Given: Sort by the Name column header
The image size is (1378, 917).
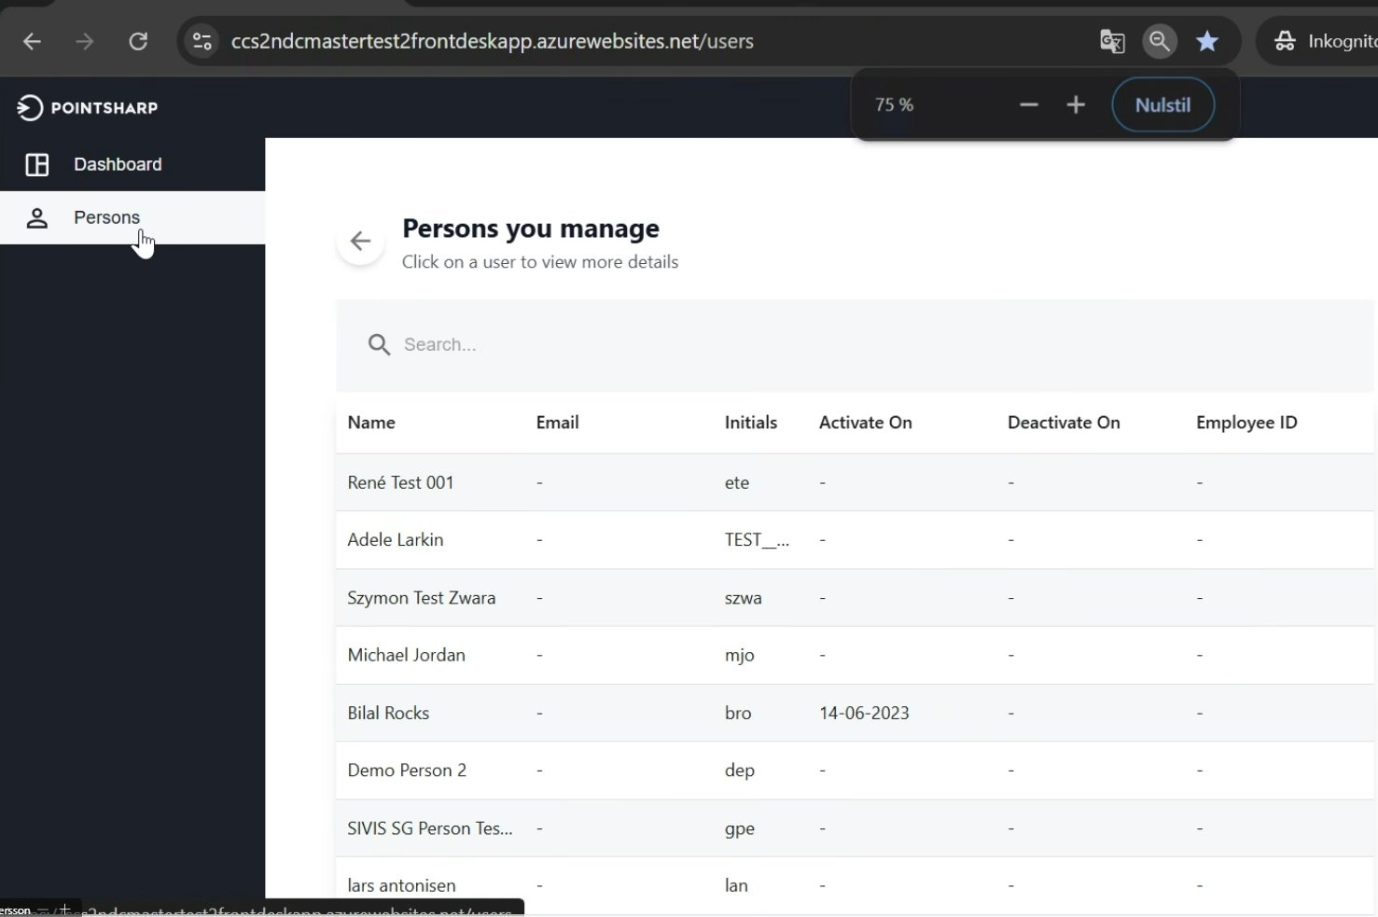Looking at the screenshot, I should coord(371,423).
